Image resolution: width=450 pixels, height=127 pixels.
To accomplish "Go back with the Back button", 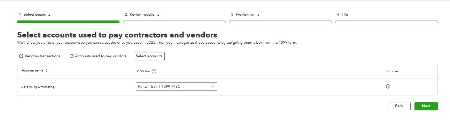I will (399, 106).
